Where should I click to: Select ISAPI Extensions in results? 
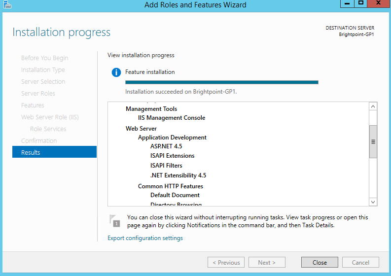point(172,156)
